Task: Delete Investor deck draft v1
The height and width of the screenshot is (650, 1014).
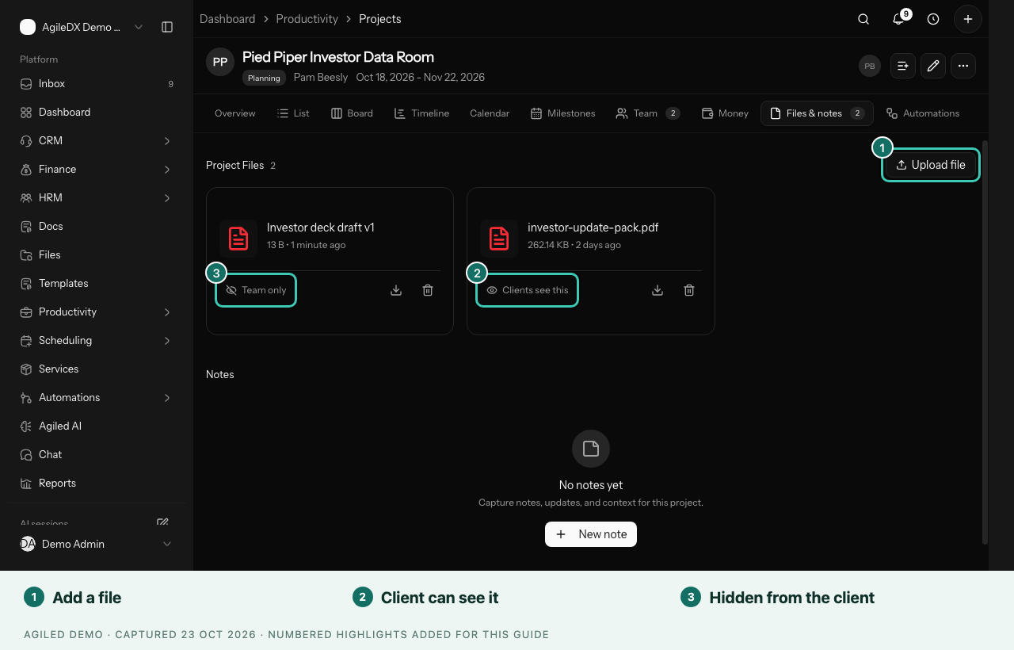Action: tap(428, 290)
